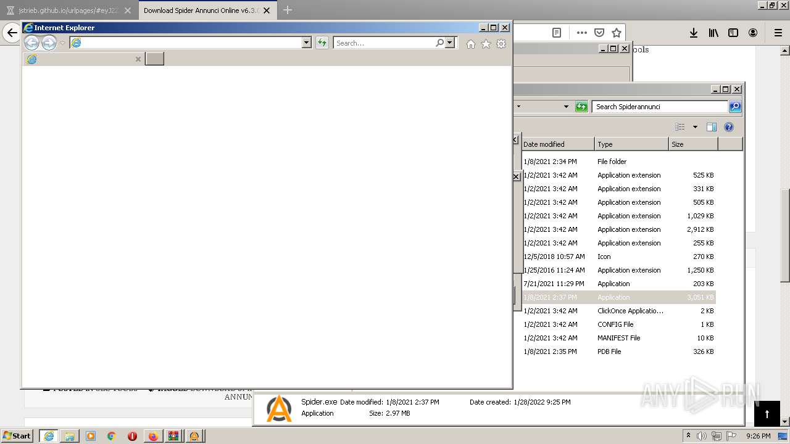Sort by Date modified column header

pos(557,144)
